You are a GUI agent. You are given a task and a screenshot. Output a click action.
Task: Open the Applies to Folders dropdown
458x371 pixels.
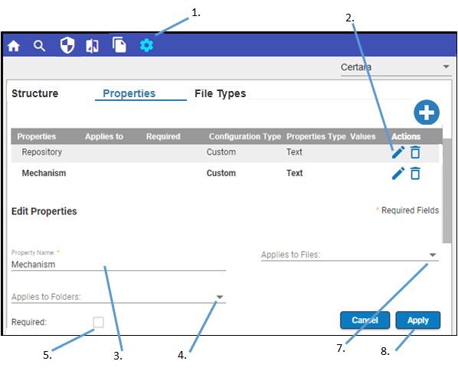coord(119,297)
